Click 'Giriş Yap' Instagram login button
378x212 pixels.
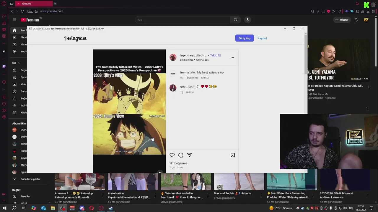(245, 38)
